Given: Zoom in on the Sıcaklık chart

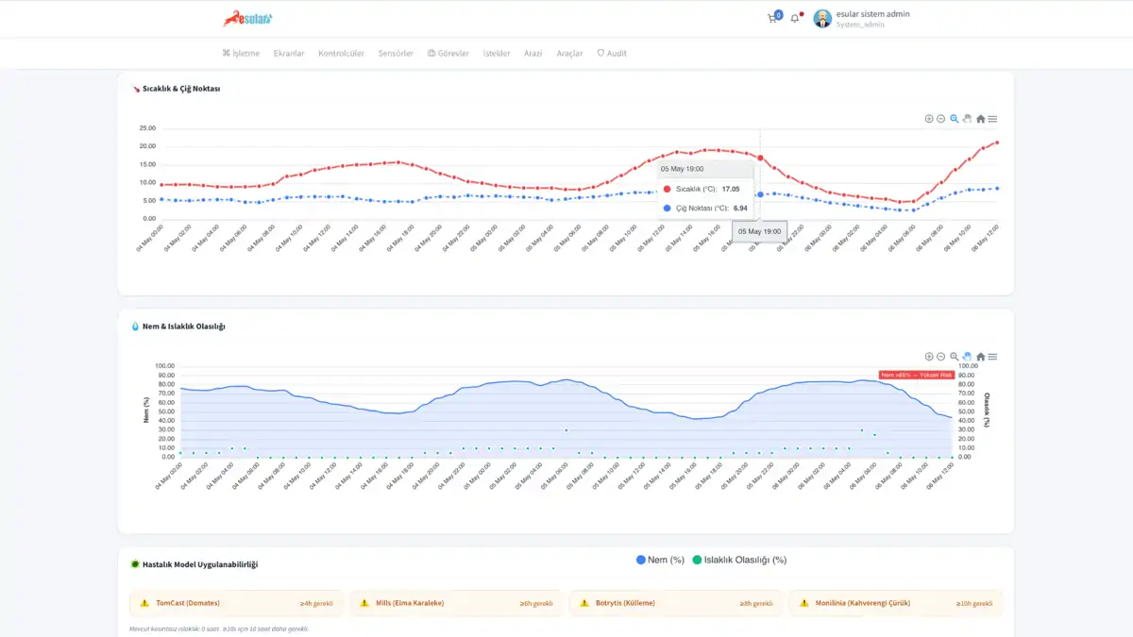Looking at the screenshot, I should [x=929, y=119].
